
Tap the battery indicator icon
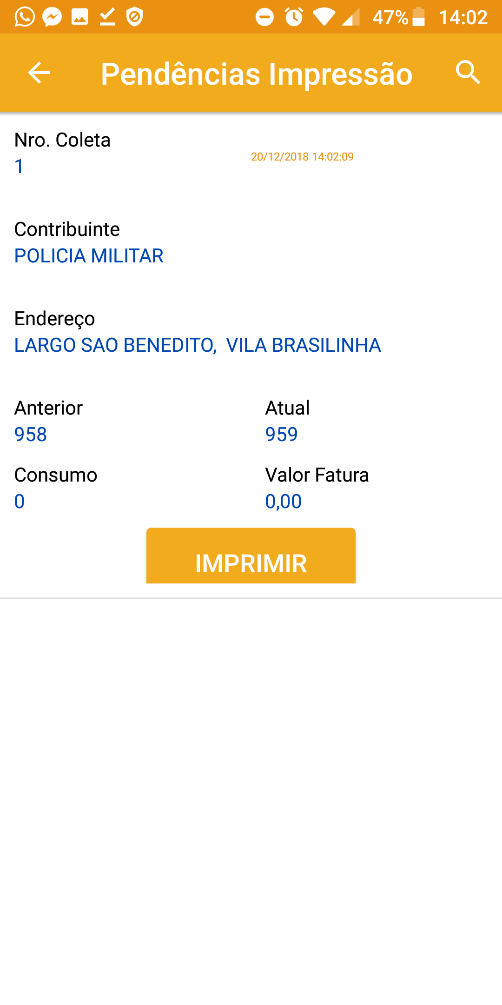[x=418, y=17]
